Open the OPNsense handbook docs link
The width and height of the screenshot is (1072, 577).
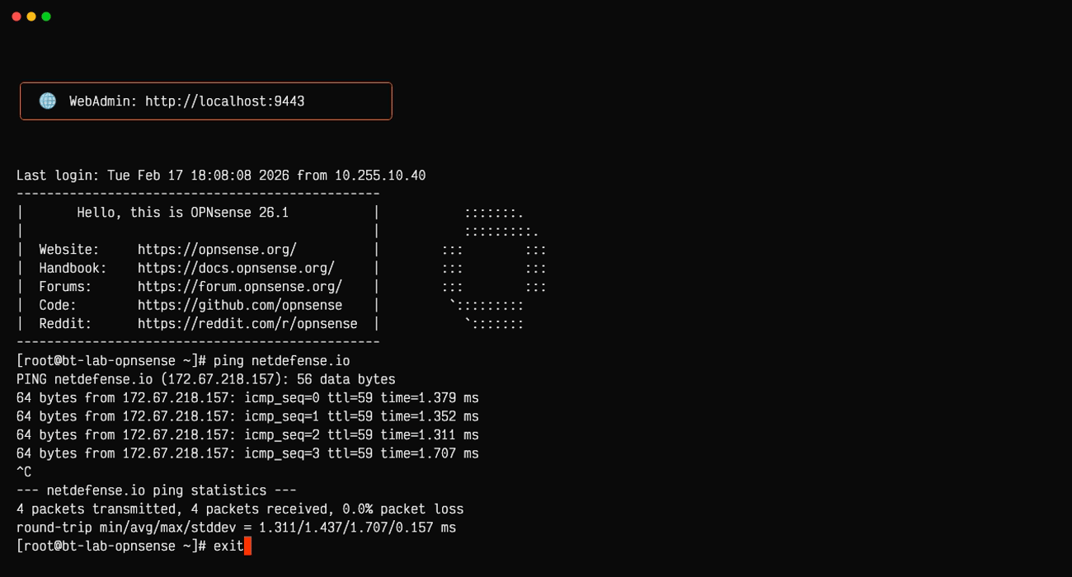tap(235, 268)
